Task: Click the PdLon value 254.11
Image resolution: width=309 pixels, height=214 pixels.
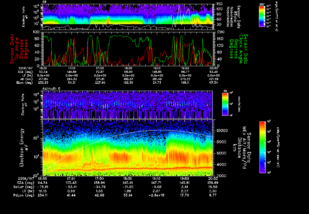Action: [x=43, y=195]
